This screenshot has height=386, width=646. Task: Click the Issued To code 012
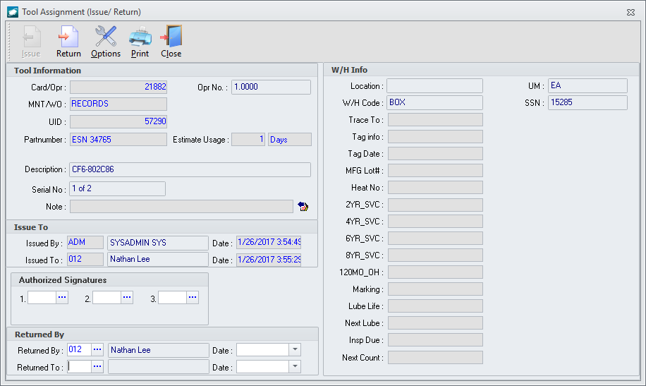click(x=85, y=260)
